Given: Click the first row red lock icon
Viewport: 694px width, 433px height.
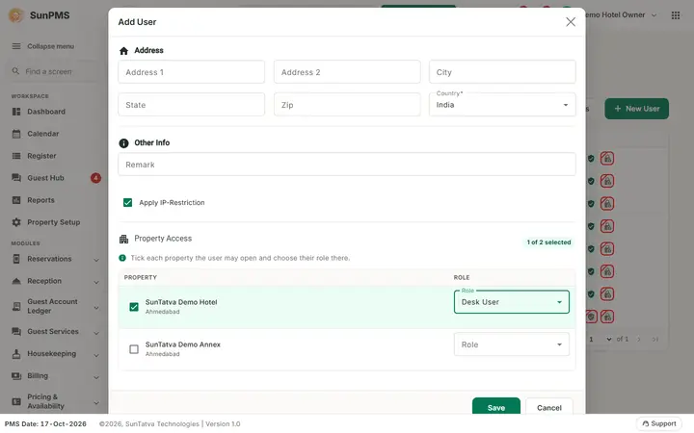Looking at the screenshot, I should 607,158.
